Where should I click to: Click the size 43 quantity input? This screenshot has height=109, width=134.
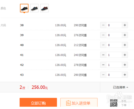pyautogui.click(x=114, y=75)
